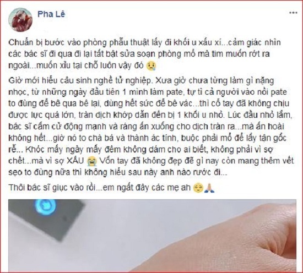The width and height of the screenshot is (303, 273).
Task: Click the words 'sẹo to đùng' in the post
Action: click(29, 172)
